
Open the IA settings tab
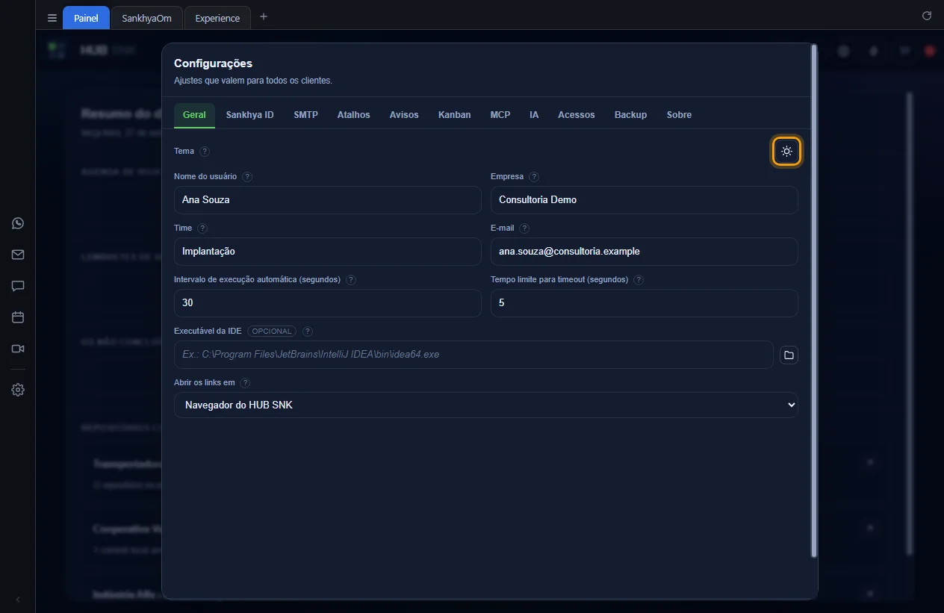coord(534,115)
